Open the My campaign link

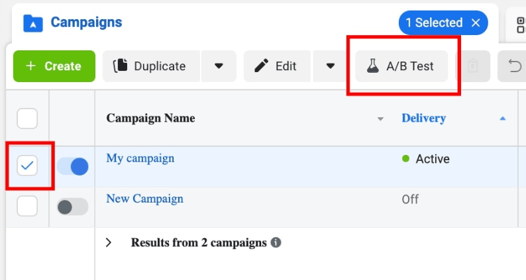coord(140,158)
